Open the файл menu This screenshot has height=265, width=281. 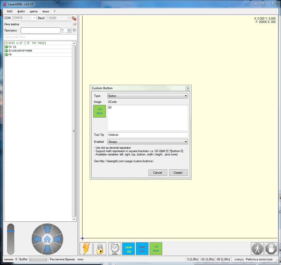[21, 11]
